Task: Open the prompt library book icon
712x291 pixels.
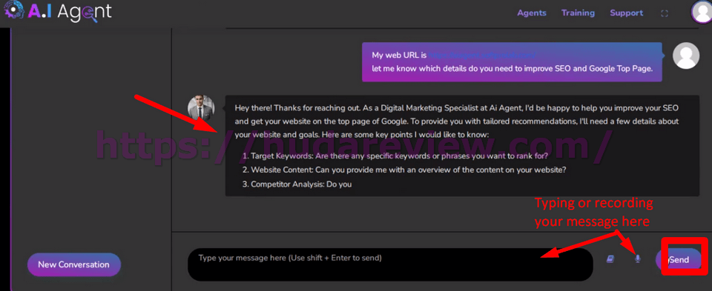Action: click(x=610, y=259)
